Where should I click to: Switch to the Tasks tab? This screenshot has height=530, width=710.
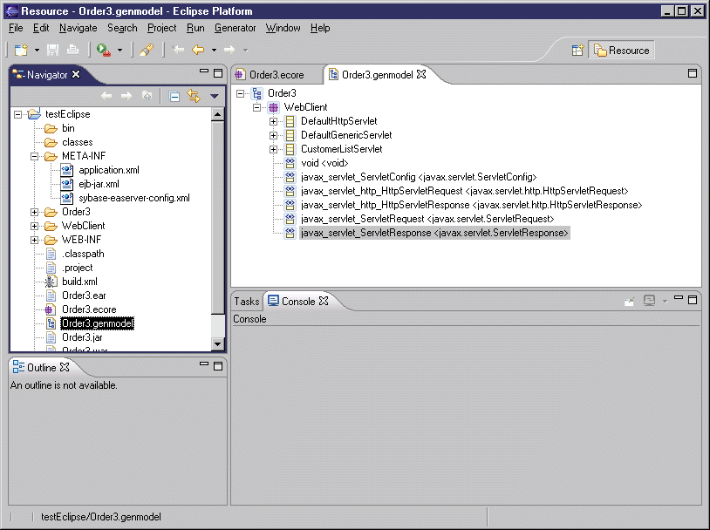tap(246, 301)
